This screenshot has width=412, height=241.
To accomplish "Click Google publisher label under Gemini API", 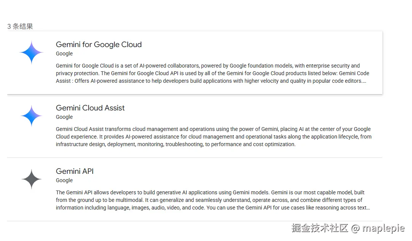I will [64, 180].
